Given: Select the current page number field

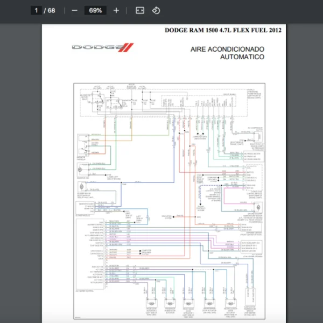Looking at the screenshot, I should 37,10.
